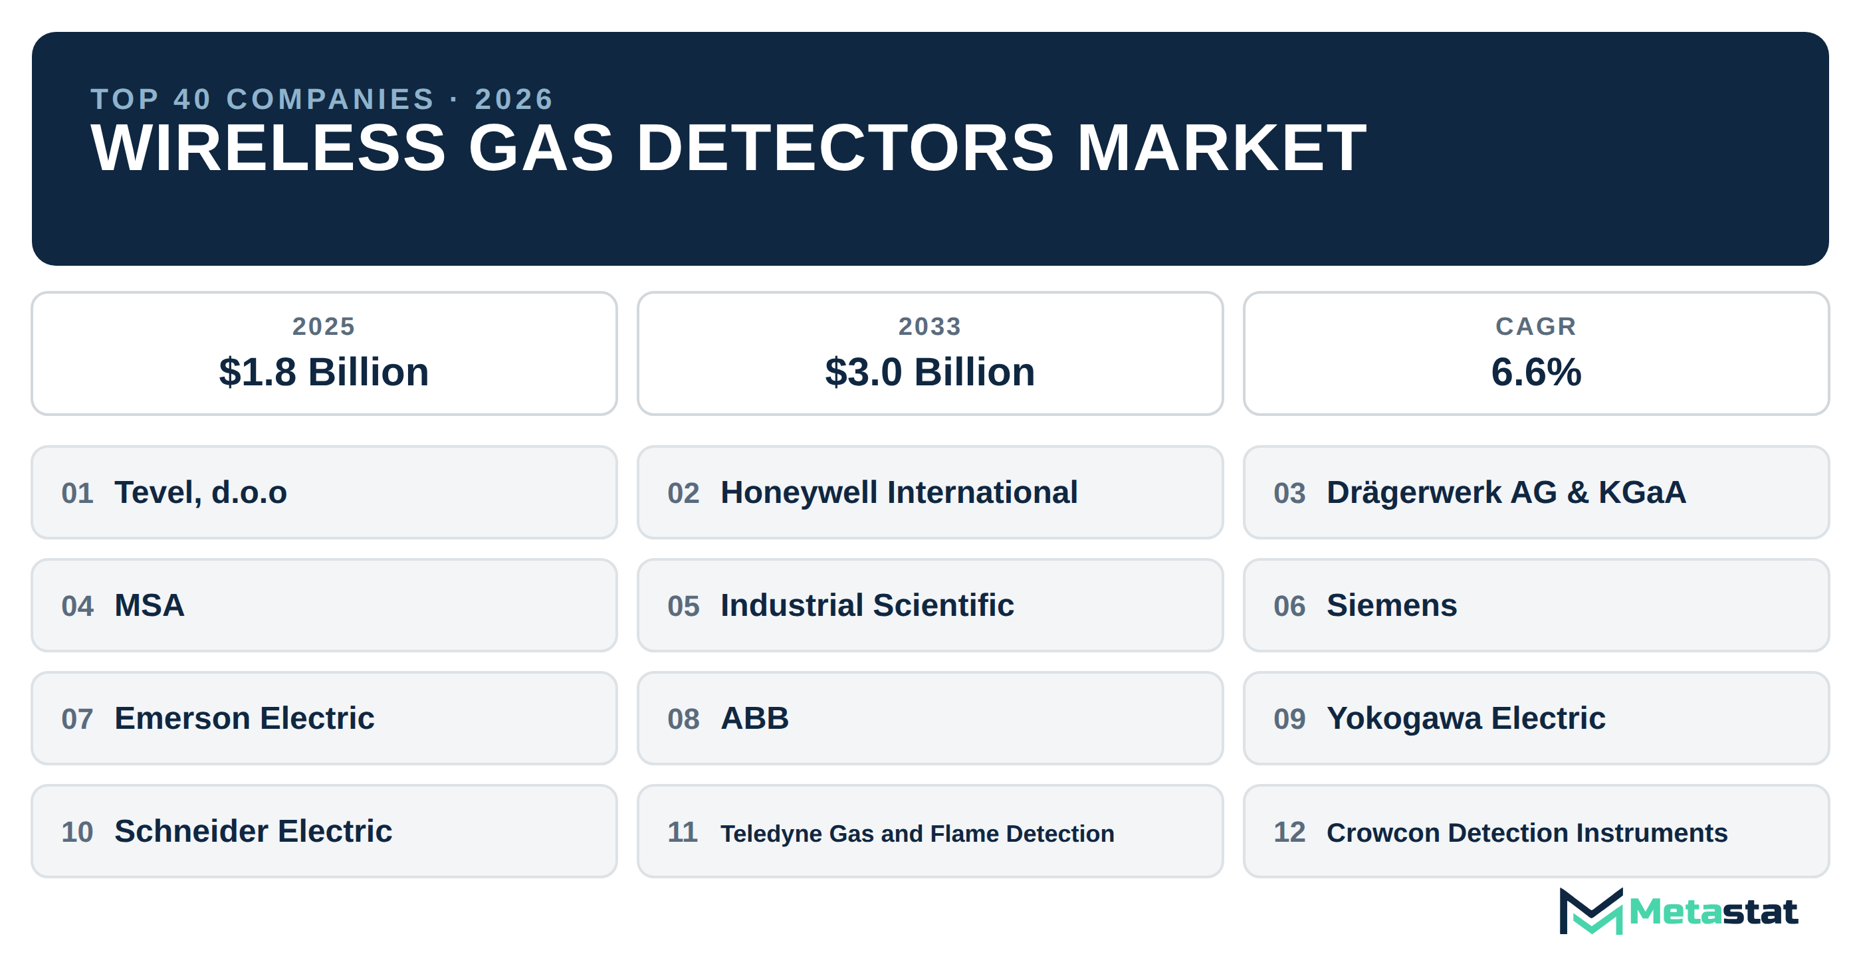
Task: Click the 2033 label
Action: (930, 326)
